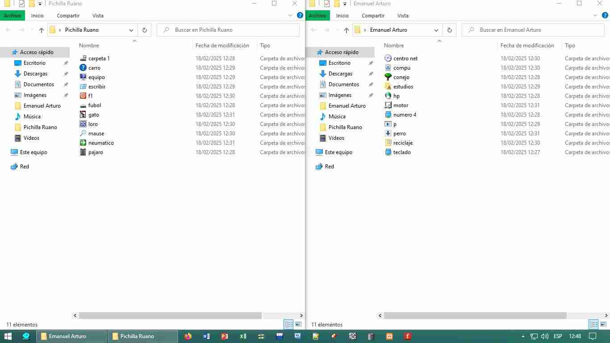Click the teclado folder icon

tap(388, 152)
